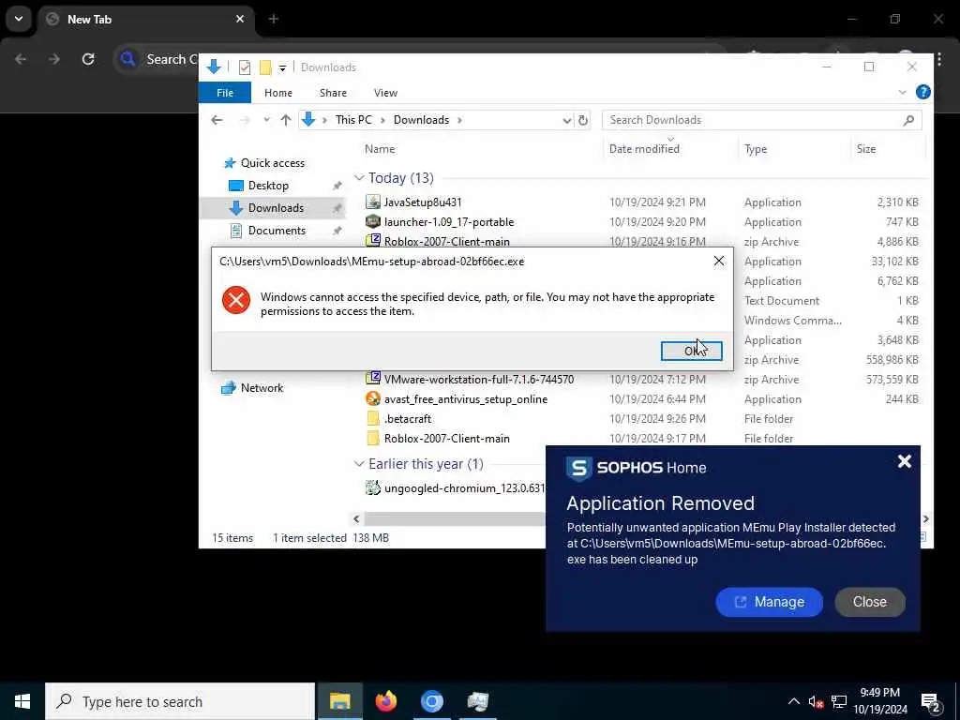
Task: Select JavaSetup8u431 file icon
Action: [373, 202]
